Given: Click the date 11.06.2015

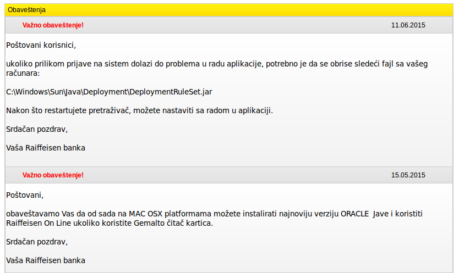Looking at the screenshot, I should coord(408,25).
